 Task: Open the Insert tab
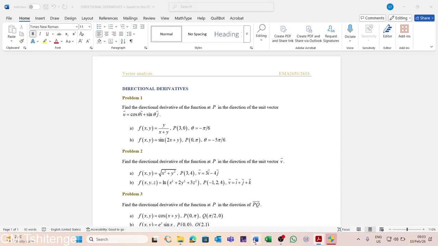[x=40, y=18]
